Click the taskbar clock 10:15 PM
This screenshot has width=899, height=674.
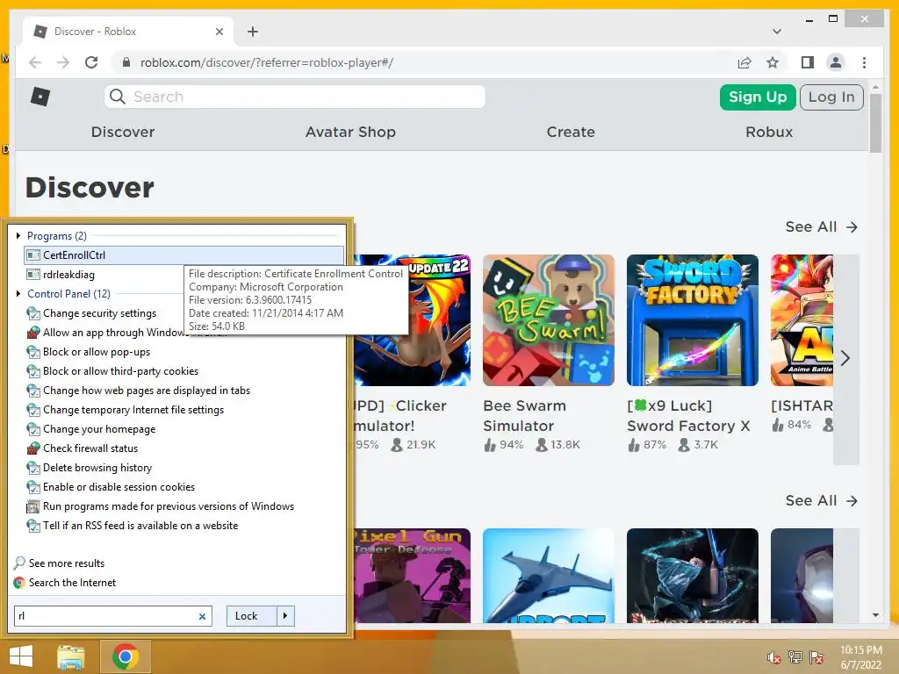[x=860, y=657]
